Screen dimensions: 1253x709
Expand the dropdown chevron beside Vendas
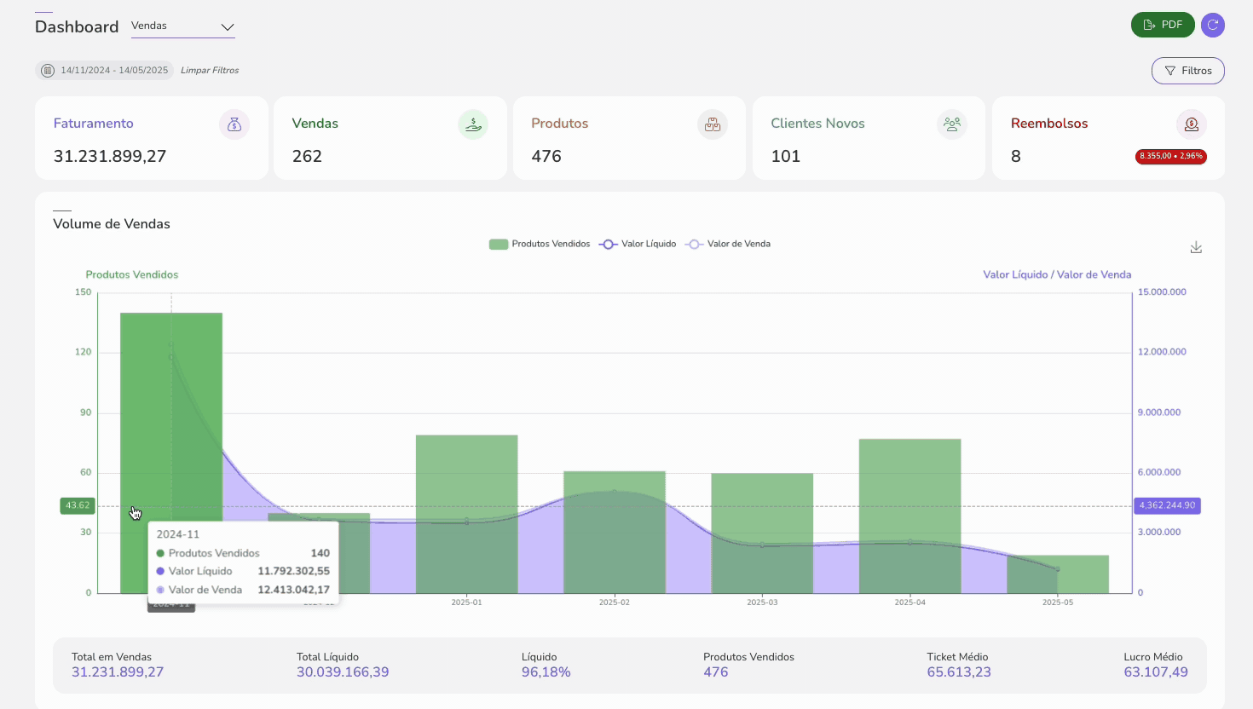tap(227, 27)
